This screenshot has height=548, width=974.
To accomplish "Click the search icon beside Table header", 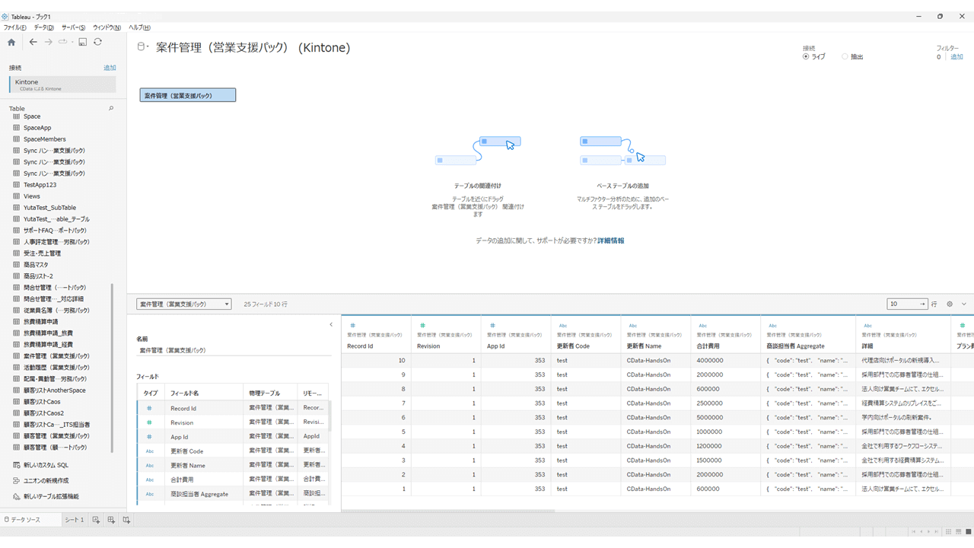I will coord(111,109).
